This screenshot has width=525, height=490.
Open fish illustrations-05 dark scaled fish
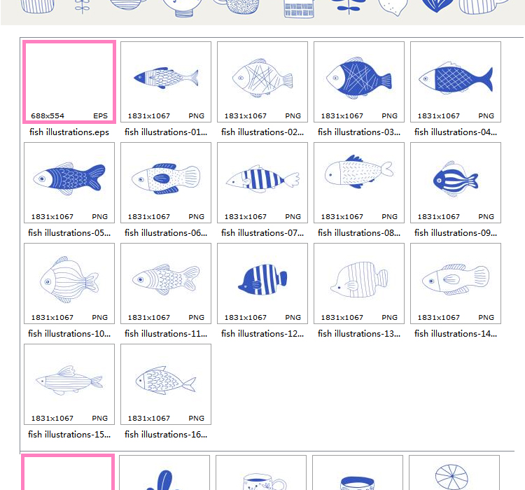[x=69, y=183]
